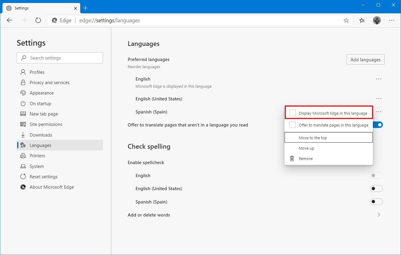Click the browser reload icon
This screenshot has width=401, height=255.
coord(38,20)
